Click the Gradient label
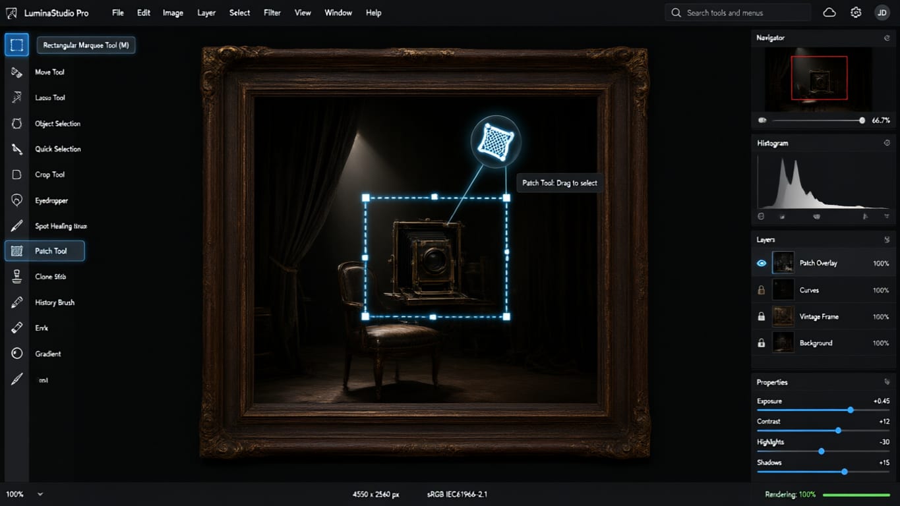Screen dimensions: 900x506 [48, 354]
